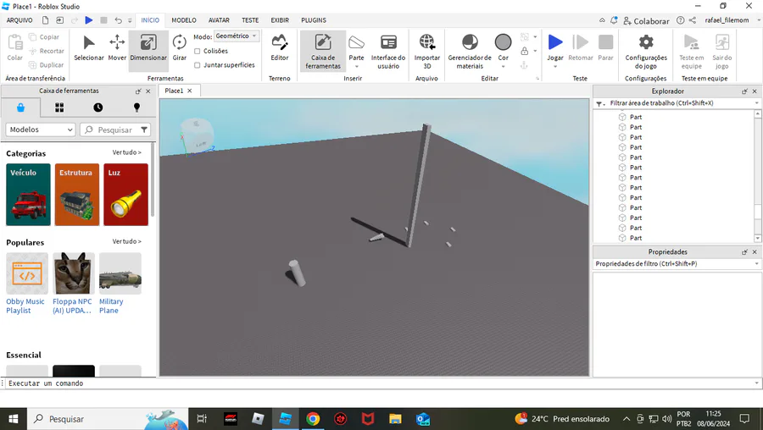Open the terrain Editor
This screenshot has width=763, height=430.
coord(279,48)
